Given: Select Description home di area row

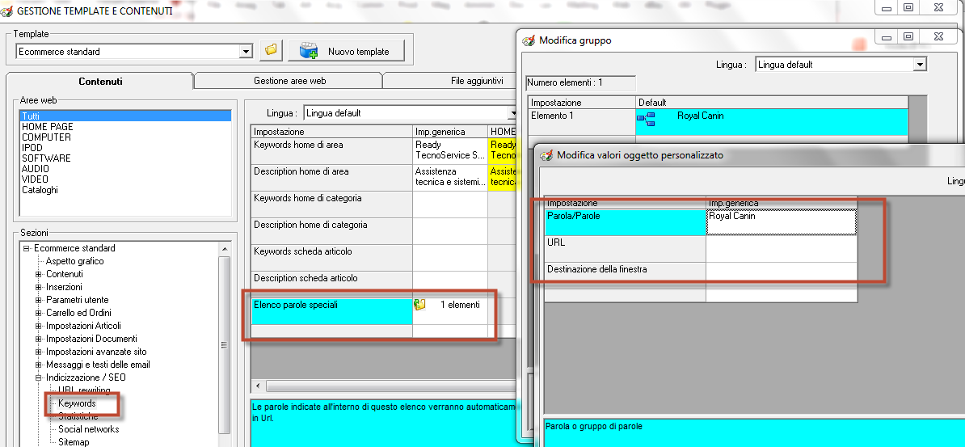Looking at the screenshot, I should tap(331, 177).
